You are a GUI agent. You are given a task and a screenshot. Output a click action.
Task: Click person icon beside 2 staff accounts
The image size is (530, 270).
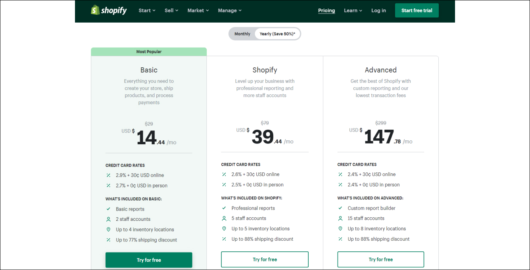point(108,219)
